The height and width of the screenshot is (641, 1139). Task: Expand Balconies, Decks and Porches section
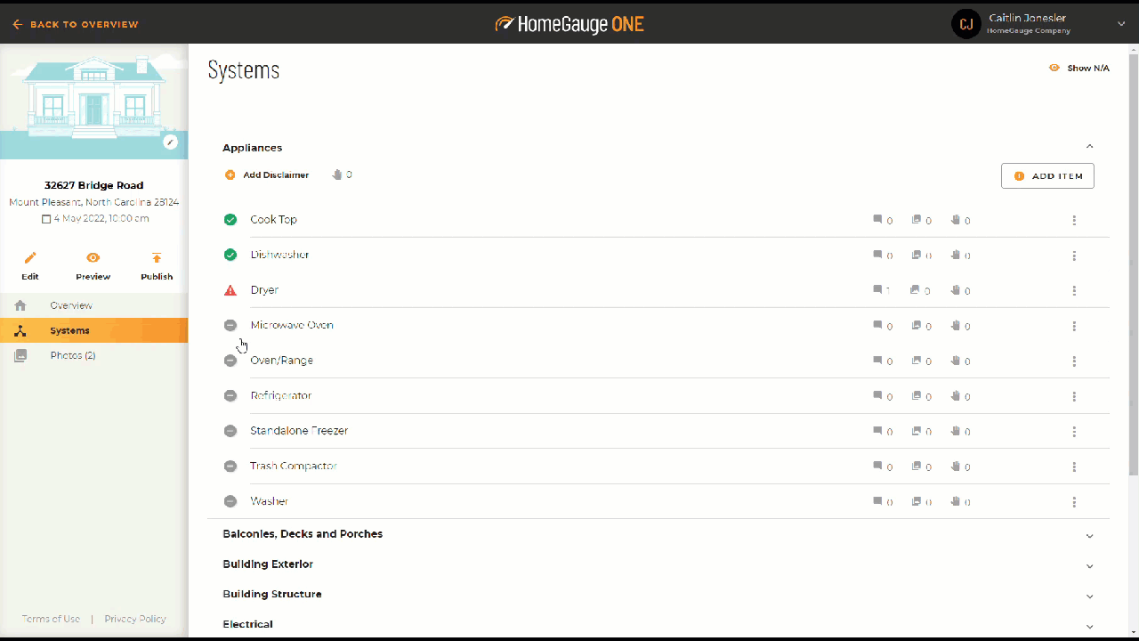tap(1089, 536)
